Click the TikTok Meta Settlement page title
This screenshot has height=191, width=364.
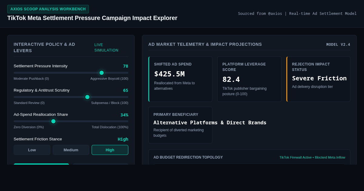(92, 18)
